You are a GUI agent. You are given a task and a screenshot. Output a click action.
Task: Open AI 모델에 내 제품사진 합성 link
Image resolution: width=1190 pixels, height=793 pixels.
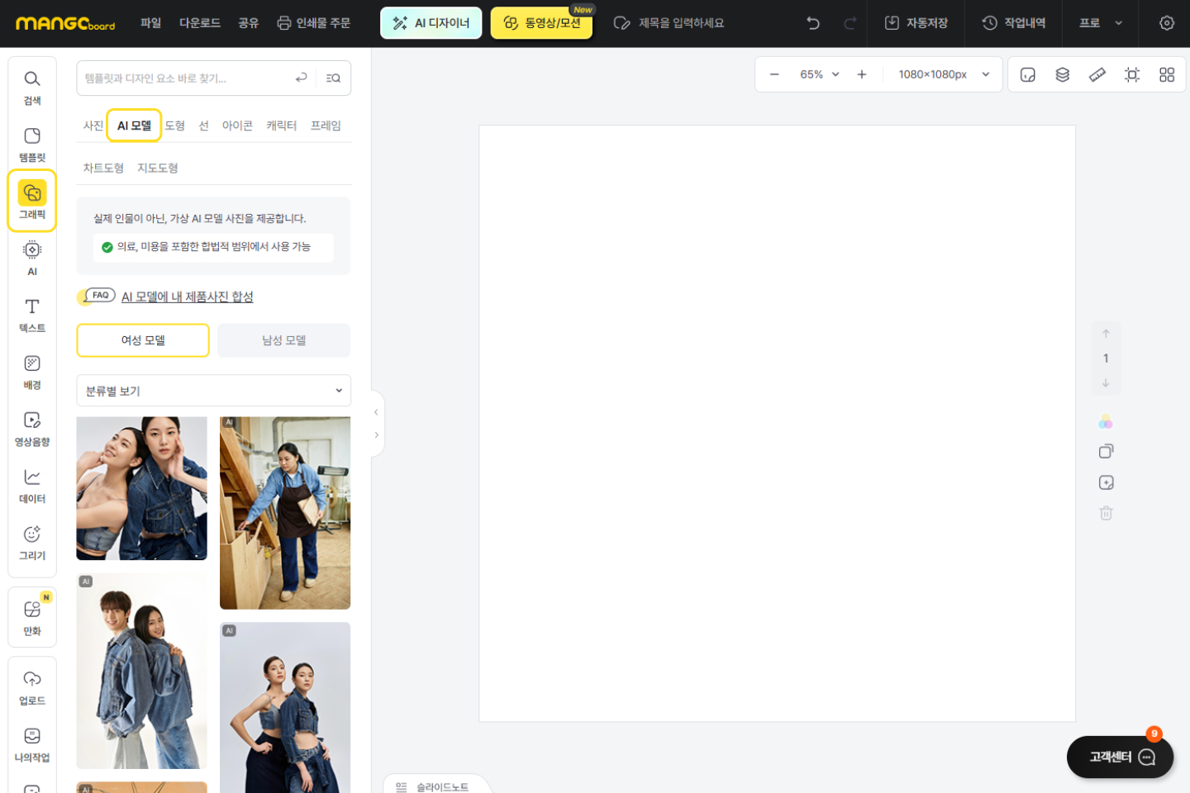point(187,297)
